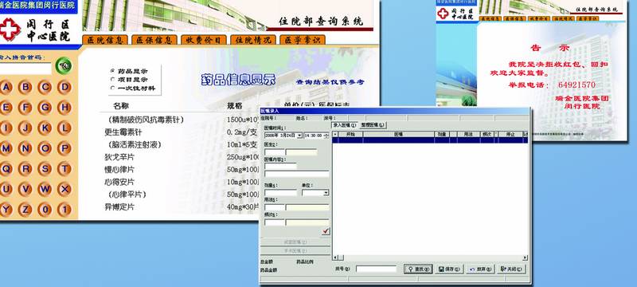Tap the letter T key on keypad

pos(64,169)
